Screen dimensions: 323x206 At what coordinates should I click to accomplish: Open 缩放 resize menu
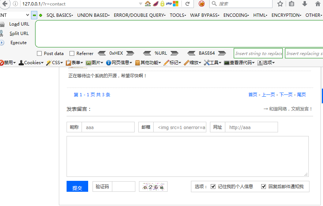[x=192, y=63]
